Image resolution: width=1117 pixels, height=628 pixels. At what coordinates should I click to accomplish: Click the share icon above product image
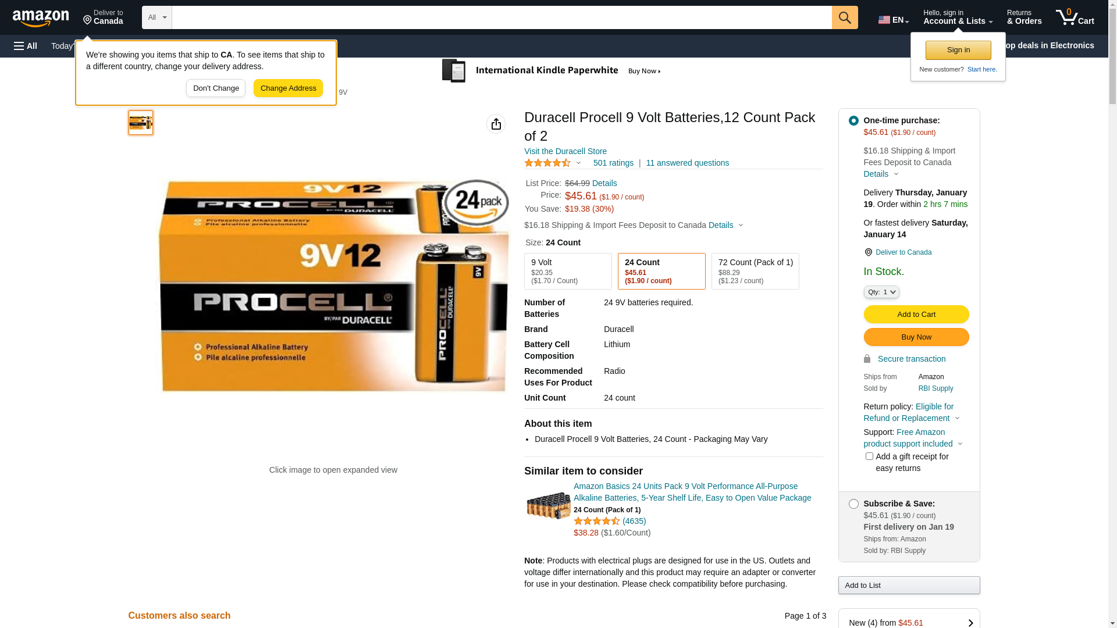click(x=496, y=124)
